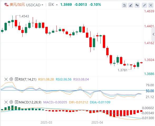Click the MACD(12,26,9) label
This screenshot has height=126, width=155.
30,102
